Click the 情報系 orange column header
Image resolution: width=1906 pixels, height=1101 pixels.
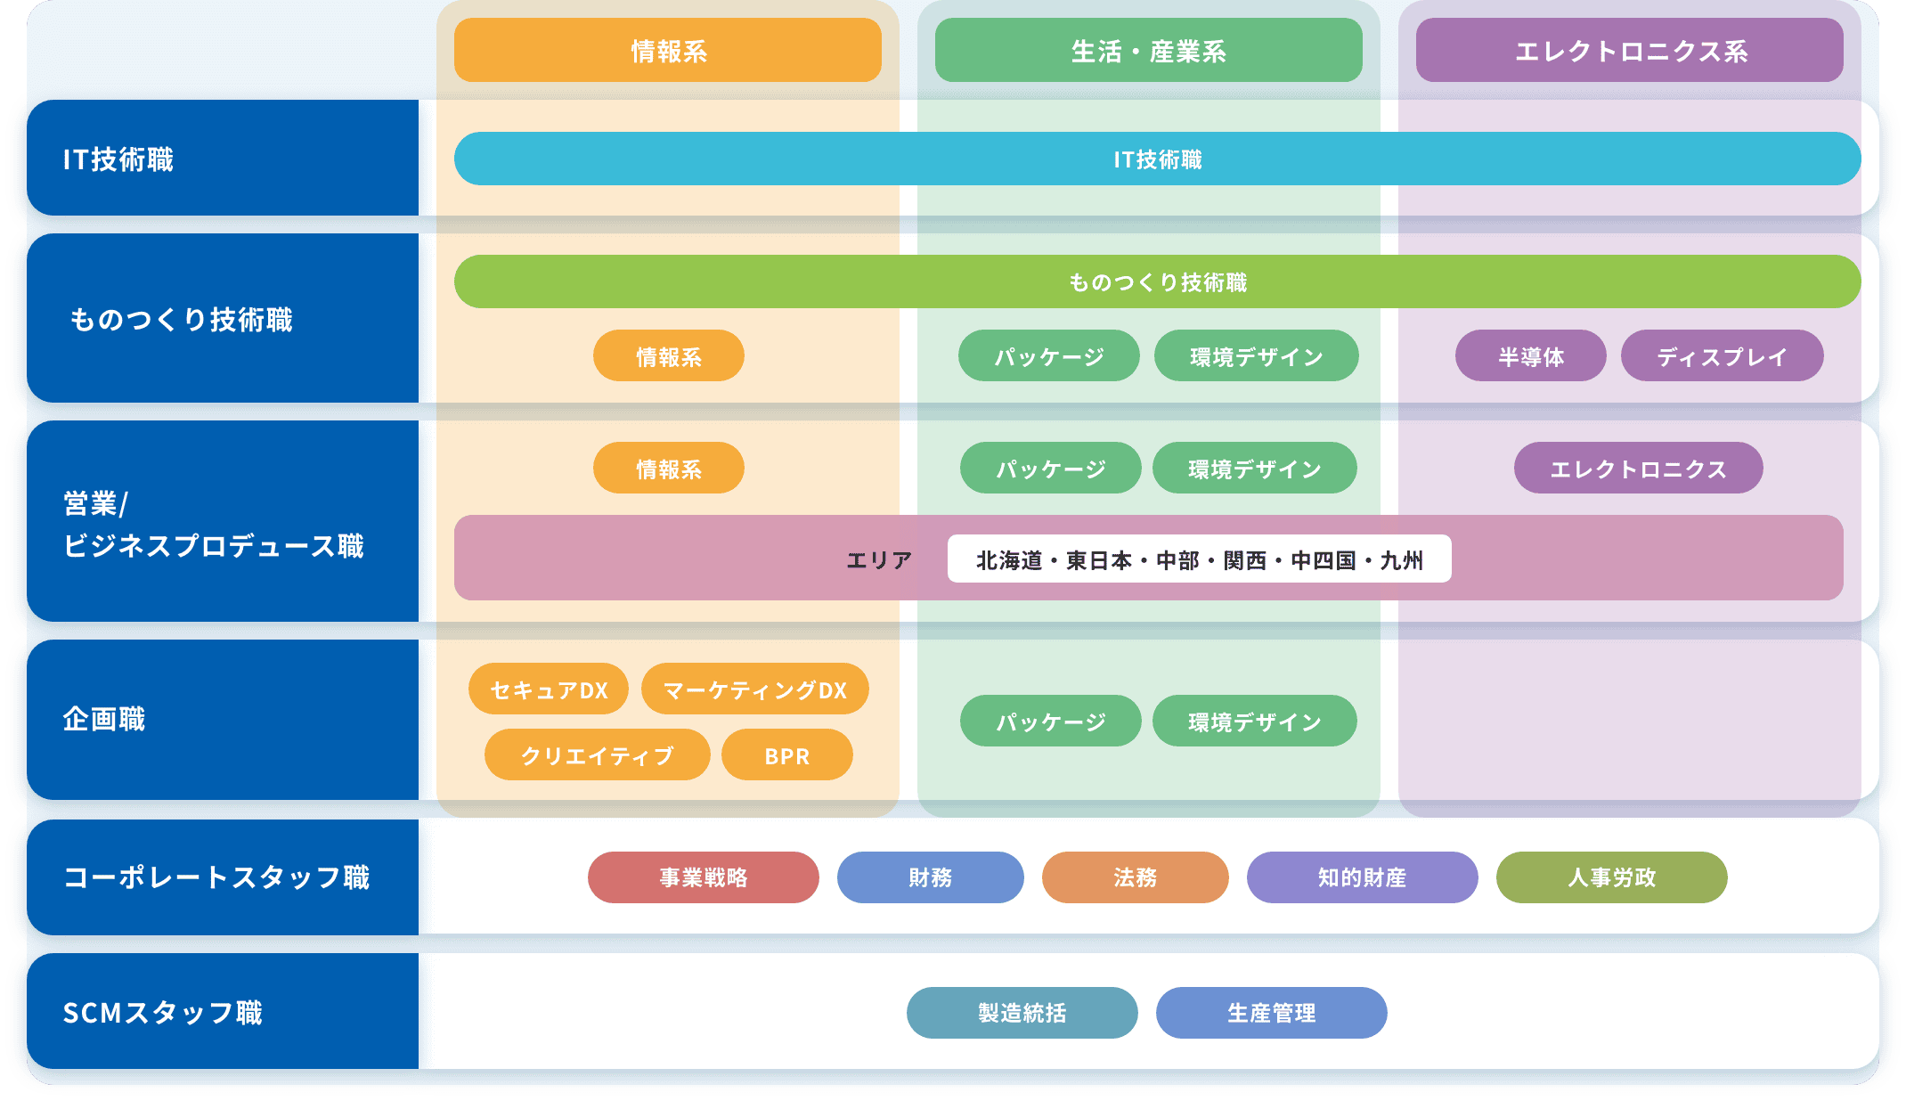point(667,51)
